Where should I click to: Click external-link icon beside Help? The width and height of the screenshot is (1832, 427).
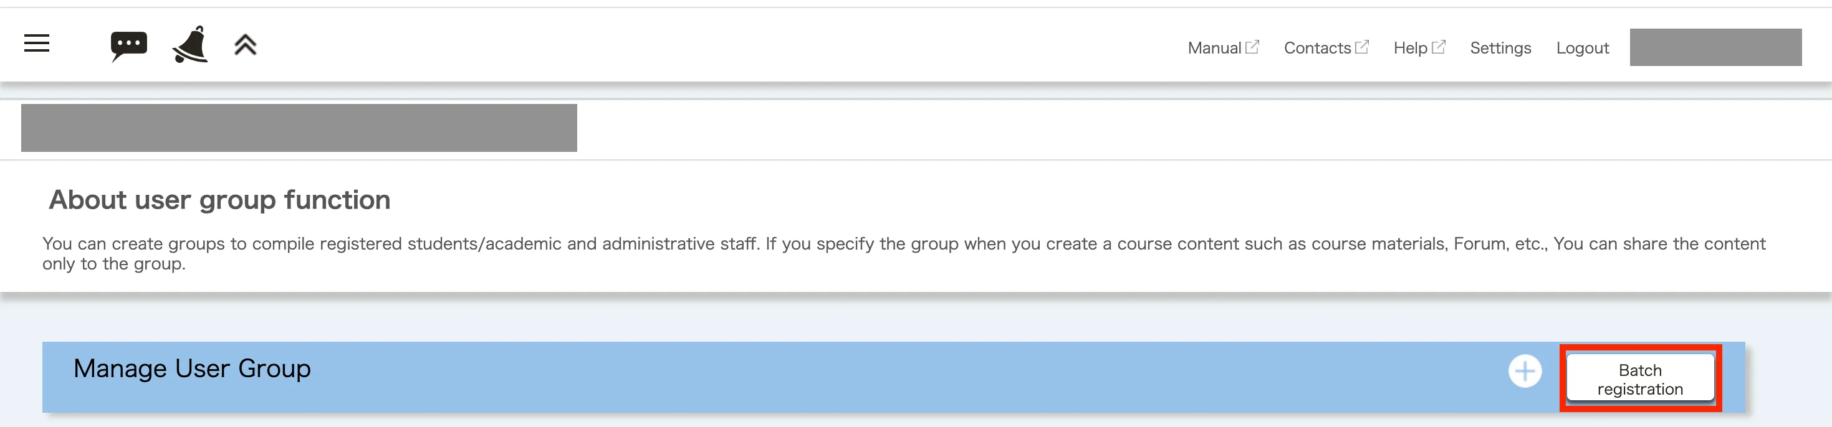pos(1439,47)
